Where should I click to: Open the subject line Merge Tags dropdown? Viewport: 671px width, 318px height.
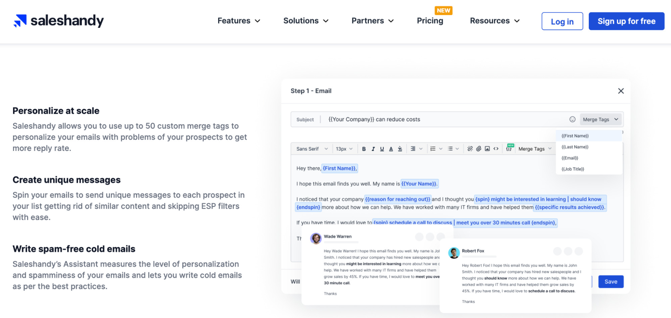(x=600, y=119)
